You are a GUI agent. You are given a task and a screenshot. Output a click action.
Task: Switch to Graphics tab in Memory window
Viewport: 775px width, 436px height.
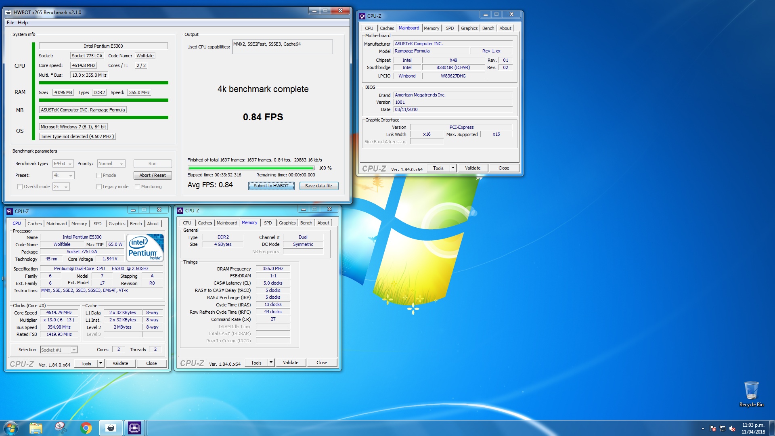pos(287,223)
